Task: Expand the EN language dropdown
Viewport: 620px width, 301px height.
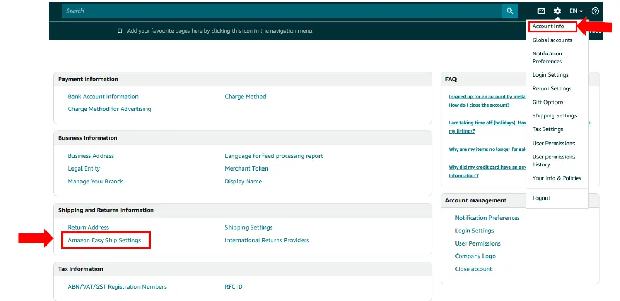Action: (576, 11)
